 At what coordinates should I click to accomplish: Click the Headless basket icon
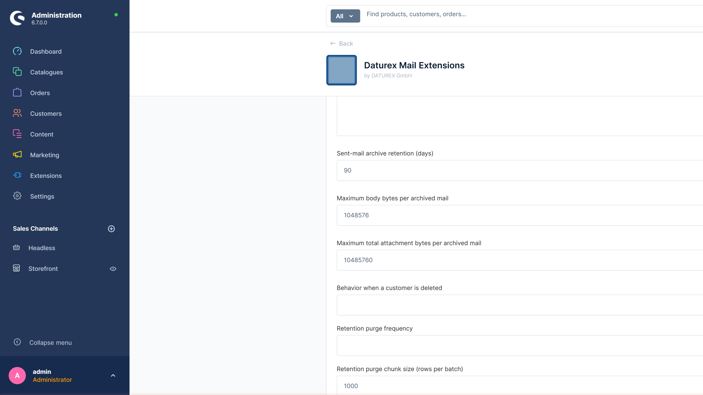[16, 248]
